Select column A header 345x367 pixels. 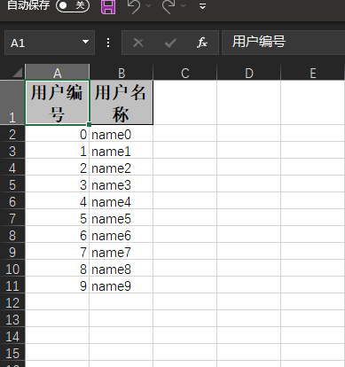pyautogui.click(x=58, y=73)
